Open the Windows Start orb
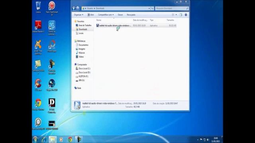The width and height of the screenshot is (255, 143). coord(35,139)
